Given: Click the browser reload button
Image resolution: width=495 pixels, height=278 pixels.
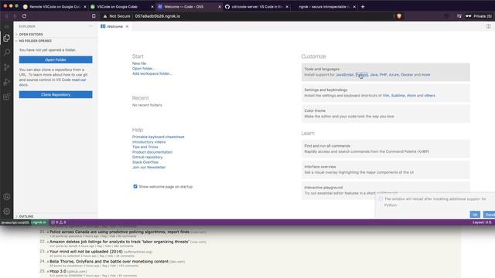Looking at the screenshot, I should tap(24, 15).
